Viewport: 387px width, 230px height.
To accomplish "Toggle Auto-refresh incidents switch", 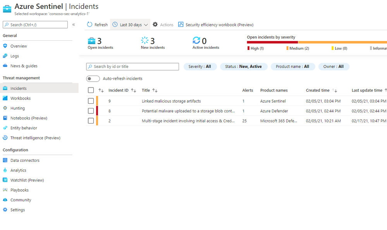I will (93, 79).
